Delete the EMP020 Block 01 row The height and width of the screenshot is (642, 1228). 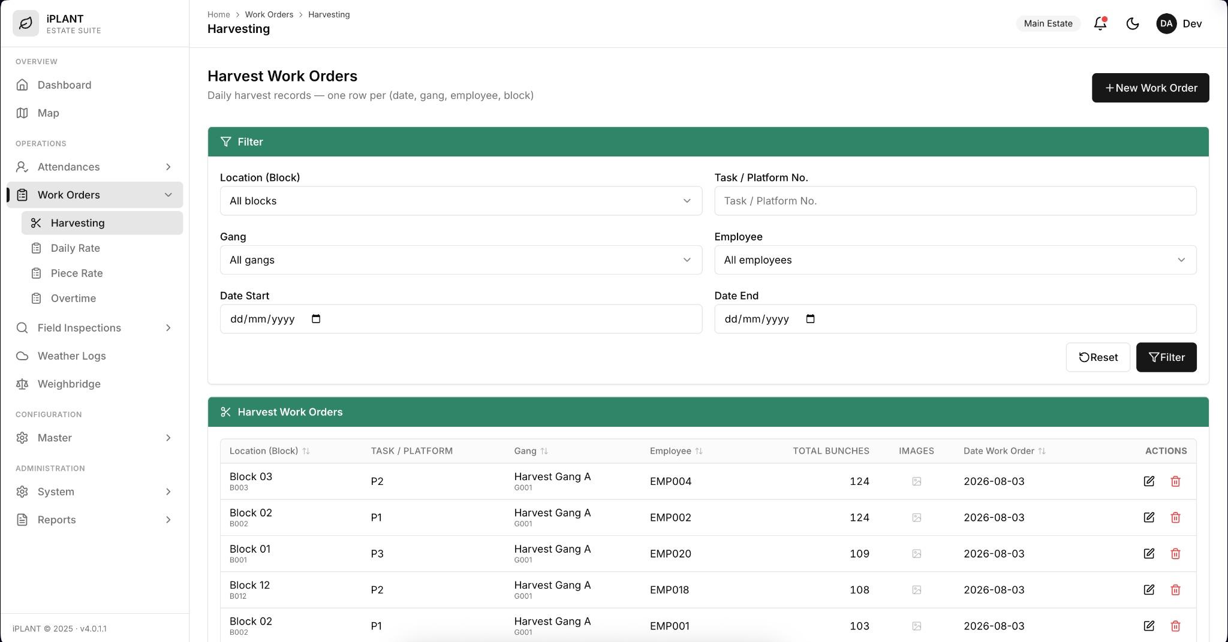[x=1175, y=553]
